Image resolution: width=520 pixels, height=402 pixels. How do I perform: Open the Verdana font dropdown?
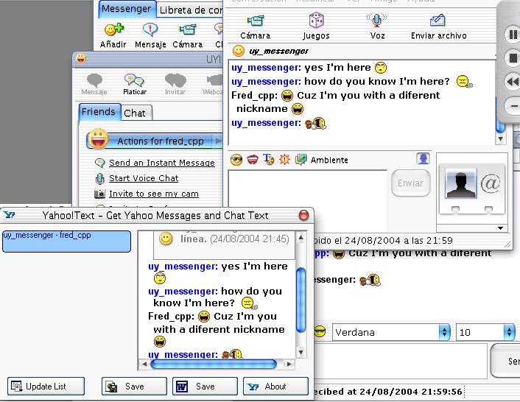pos(391,332)
